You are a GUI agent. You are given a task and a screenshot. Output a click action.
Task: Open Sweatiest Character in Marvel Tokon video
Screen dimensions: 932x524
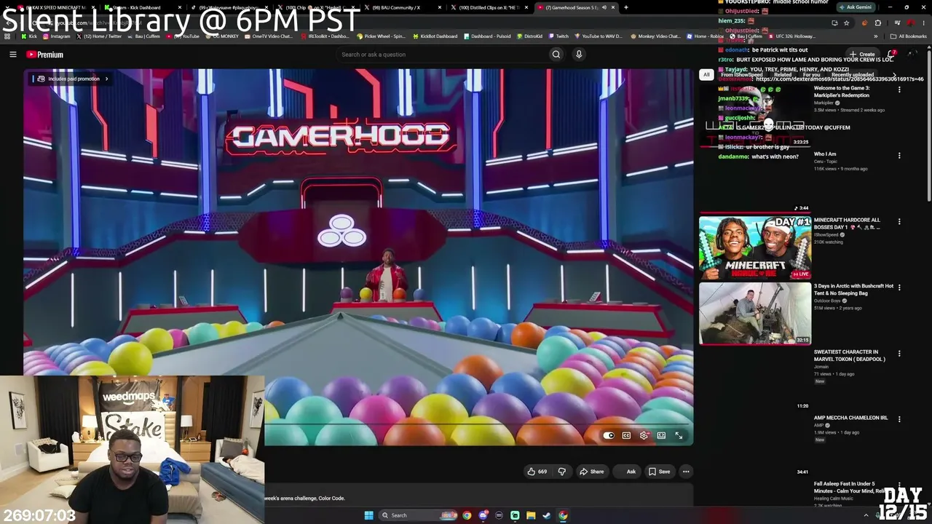click(850, 356)
